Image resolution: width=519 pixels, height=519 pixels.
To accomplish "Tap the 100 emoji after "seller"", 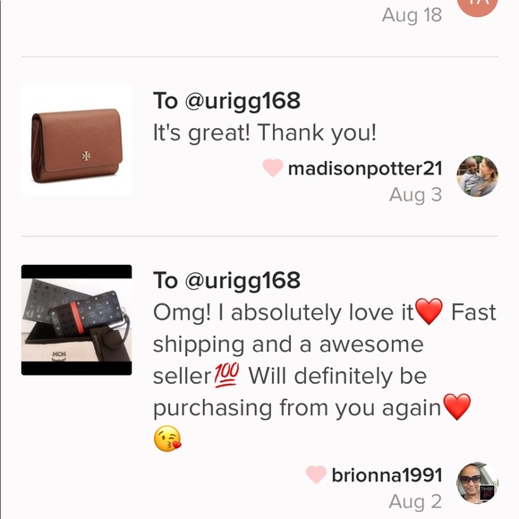I will click(226, 375).
